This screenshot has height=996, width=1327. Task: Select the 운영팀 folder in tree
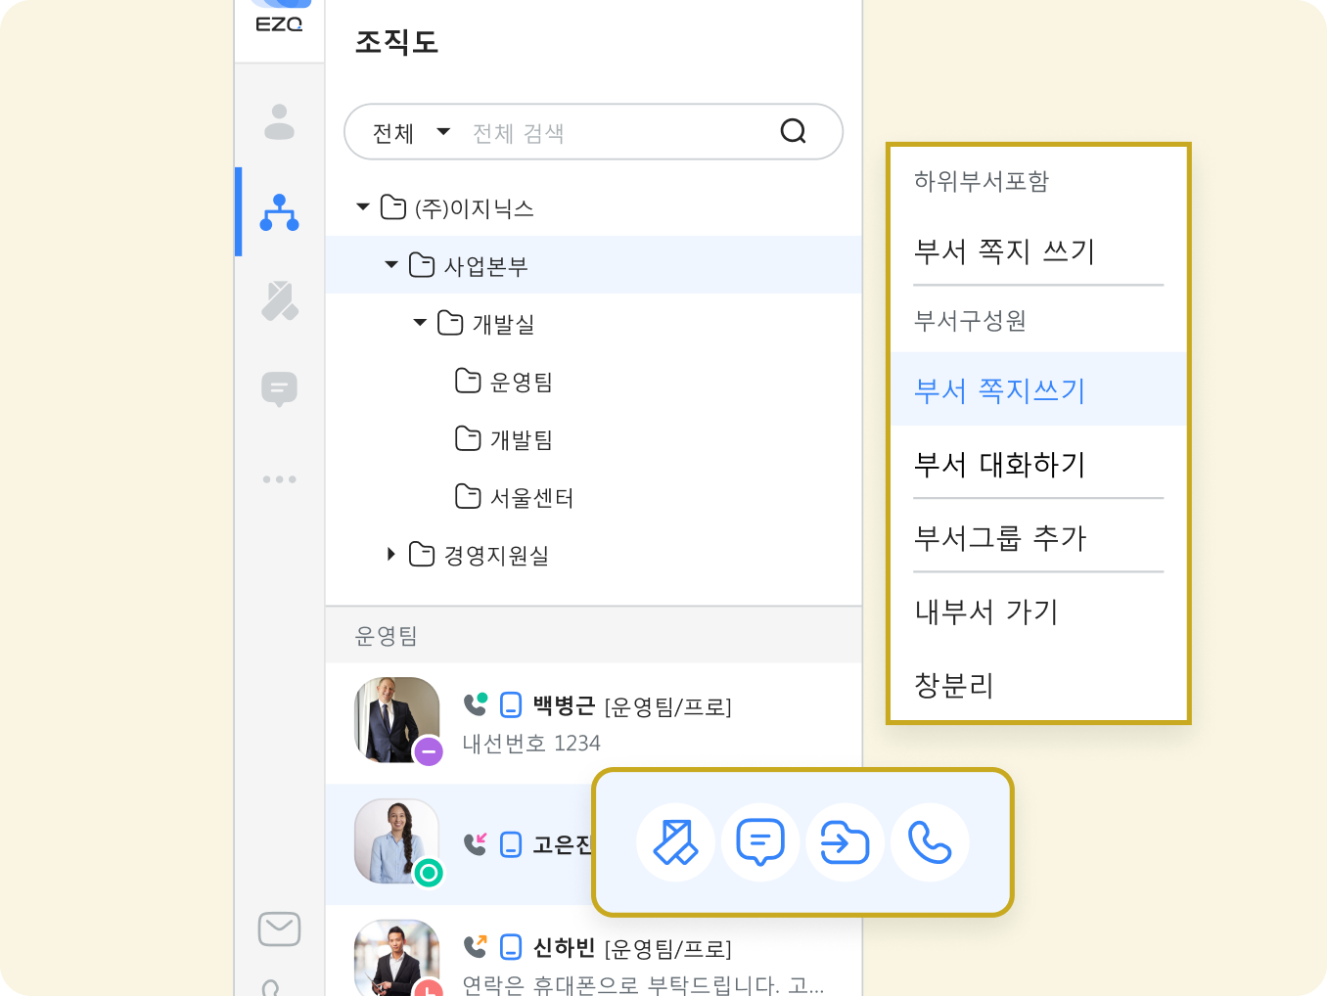(504, 382)
